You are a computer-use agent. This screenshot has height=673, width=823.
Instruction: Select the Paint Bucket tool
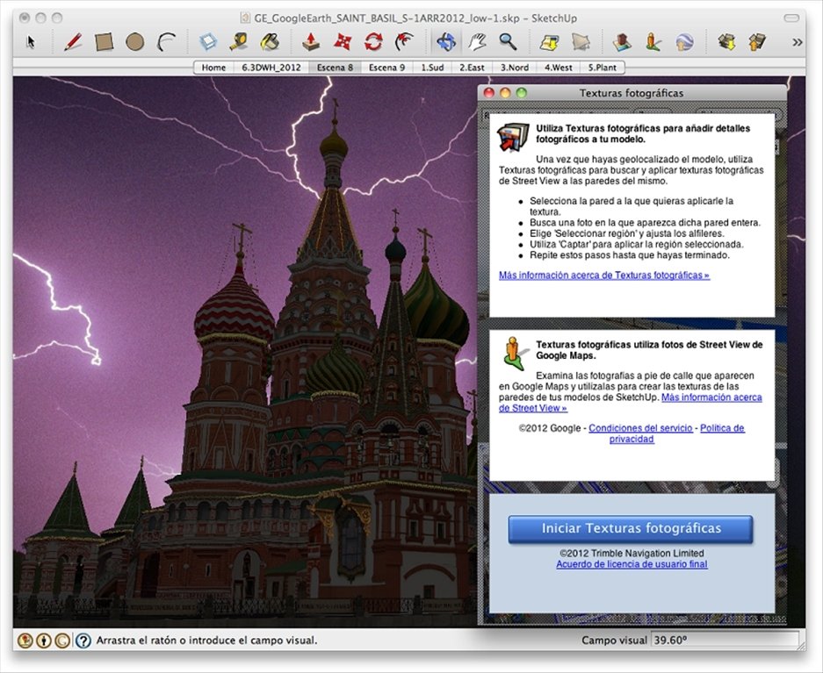click(270, 42)
